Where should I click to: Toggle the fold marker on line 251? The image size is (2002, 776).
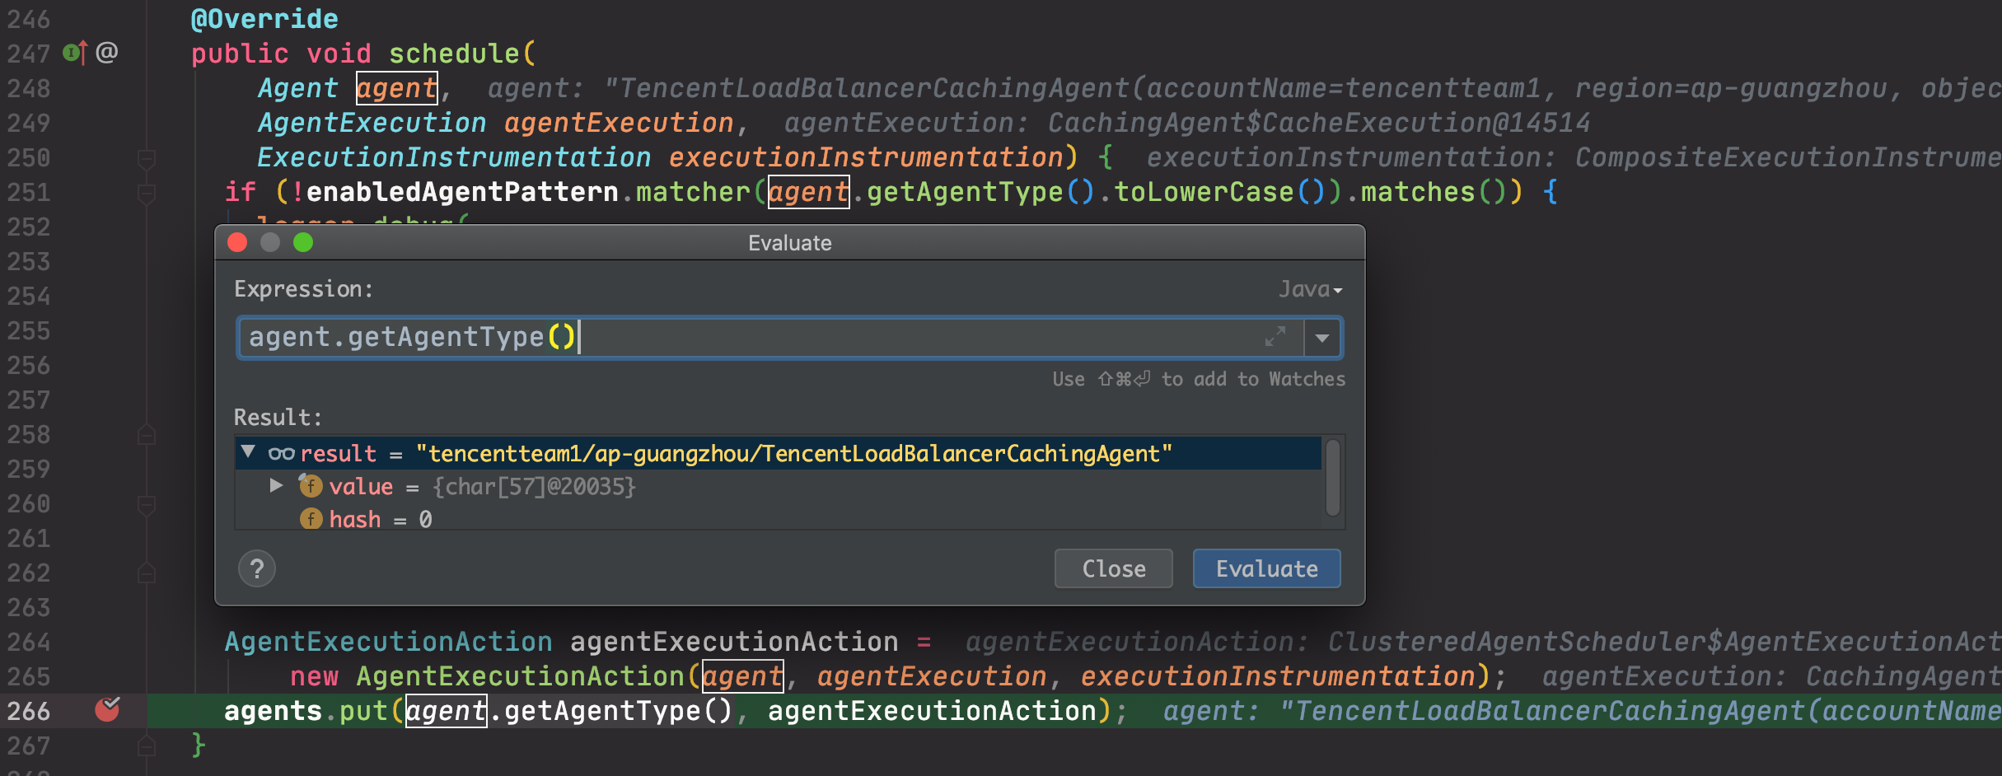click(x=147, y=194)
